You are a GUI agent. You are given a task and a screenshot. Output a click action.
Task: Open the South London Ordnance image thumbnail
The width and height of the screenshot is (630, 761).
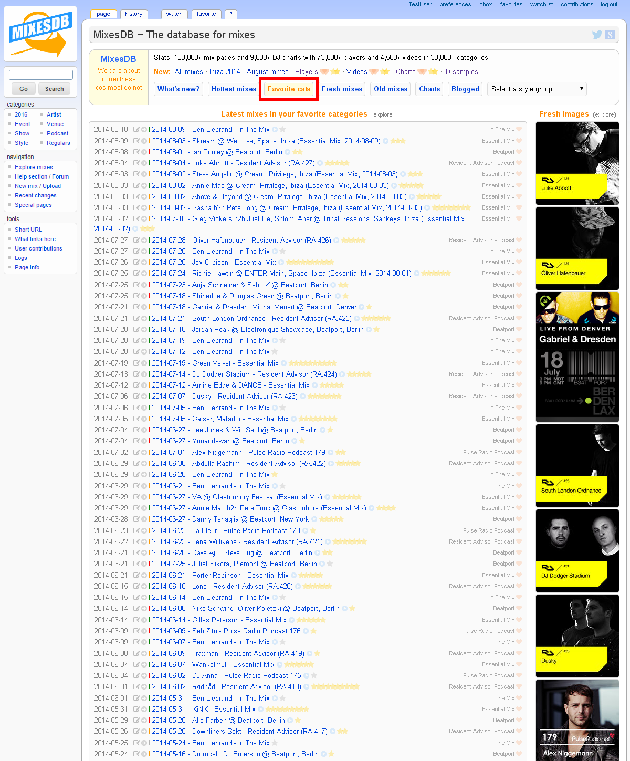pyautogui.click(x=577, y=466)
